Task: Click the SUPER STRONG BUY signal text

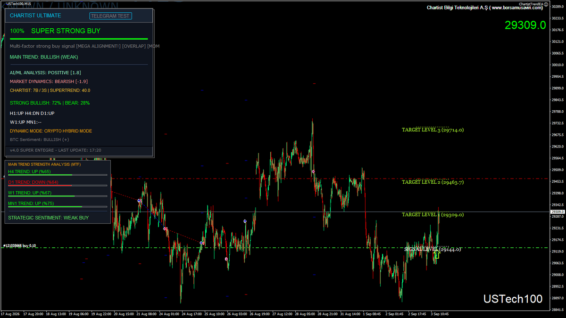Action: [66, 31]
